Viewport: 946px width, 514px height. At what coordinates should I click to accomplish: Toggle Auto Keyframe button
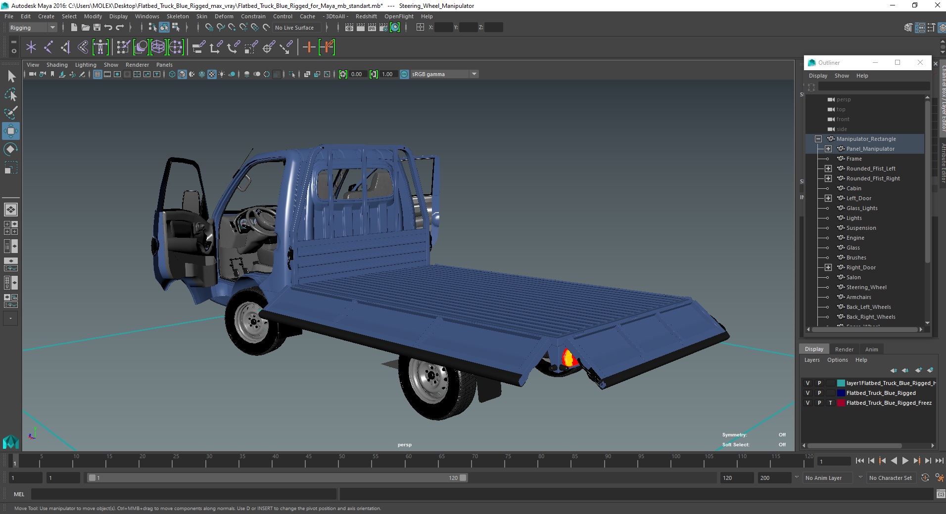(x=925, y=477)
